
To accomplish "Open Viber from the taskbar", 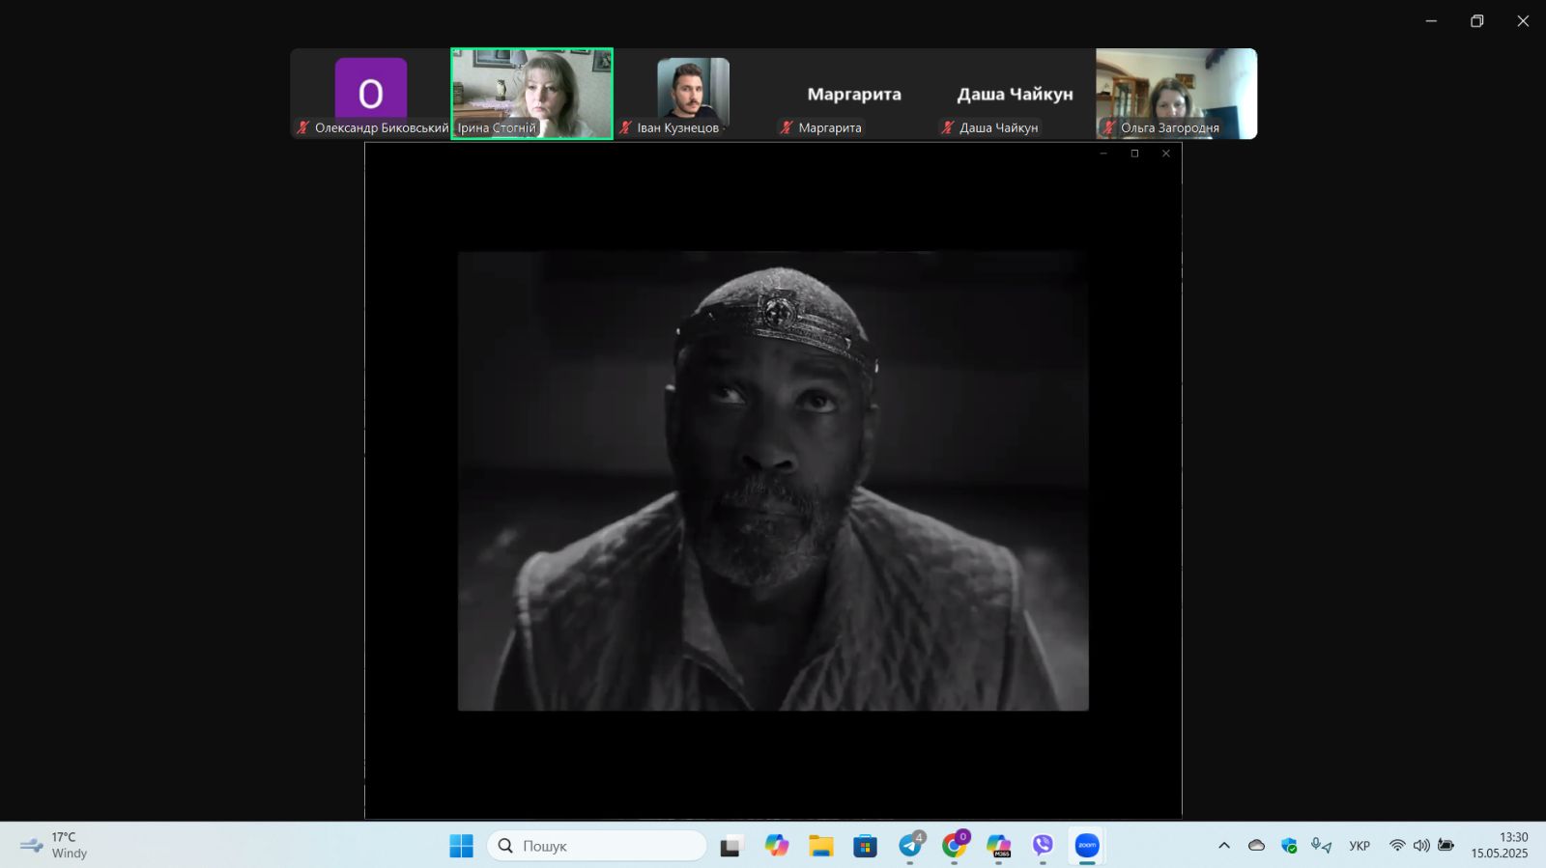I will (x=1043, y=846).
